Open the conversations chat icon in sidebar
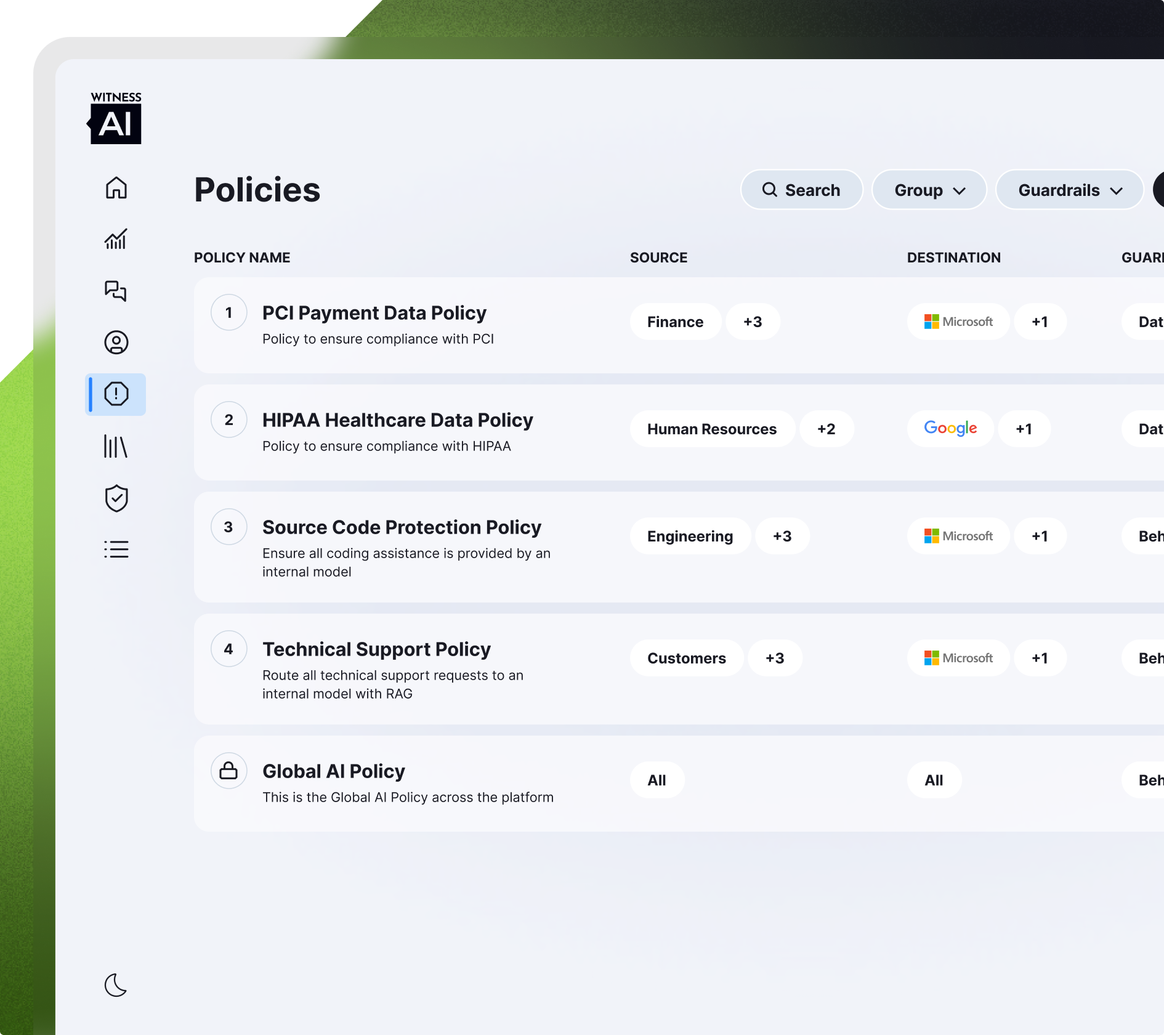 pos(116,291)
